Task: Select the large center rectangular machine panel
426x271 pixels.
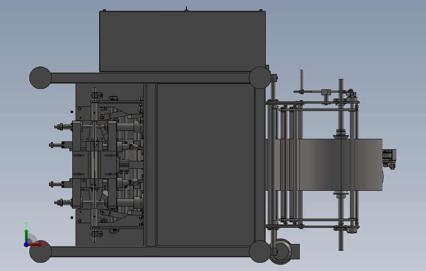Action: click(206, 165)
